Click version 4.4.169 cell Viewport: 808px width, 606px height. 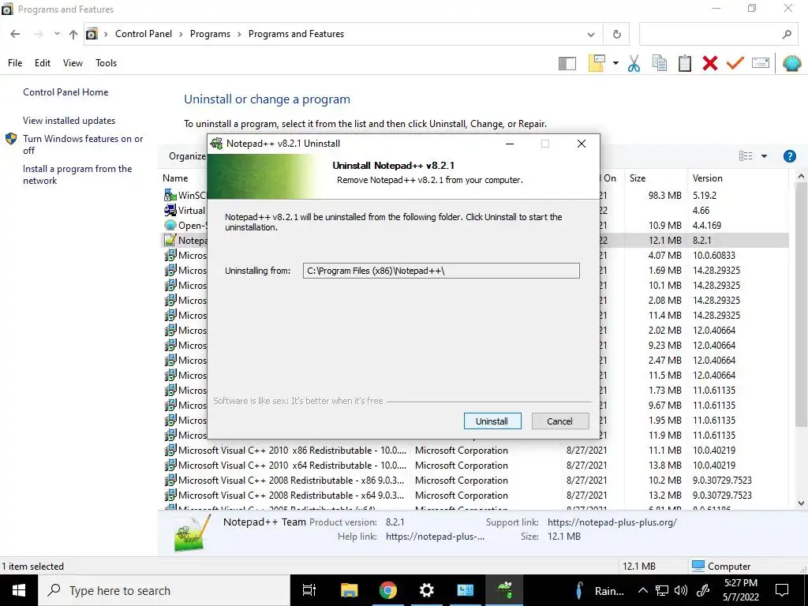click(x=707, y=225)
